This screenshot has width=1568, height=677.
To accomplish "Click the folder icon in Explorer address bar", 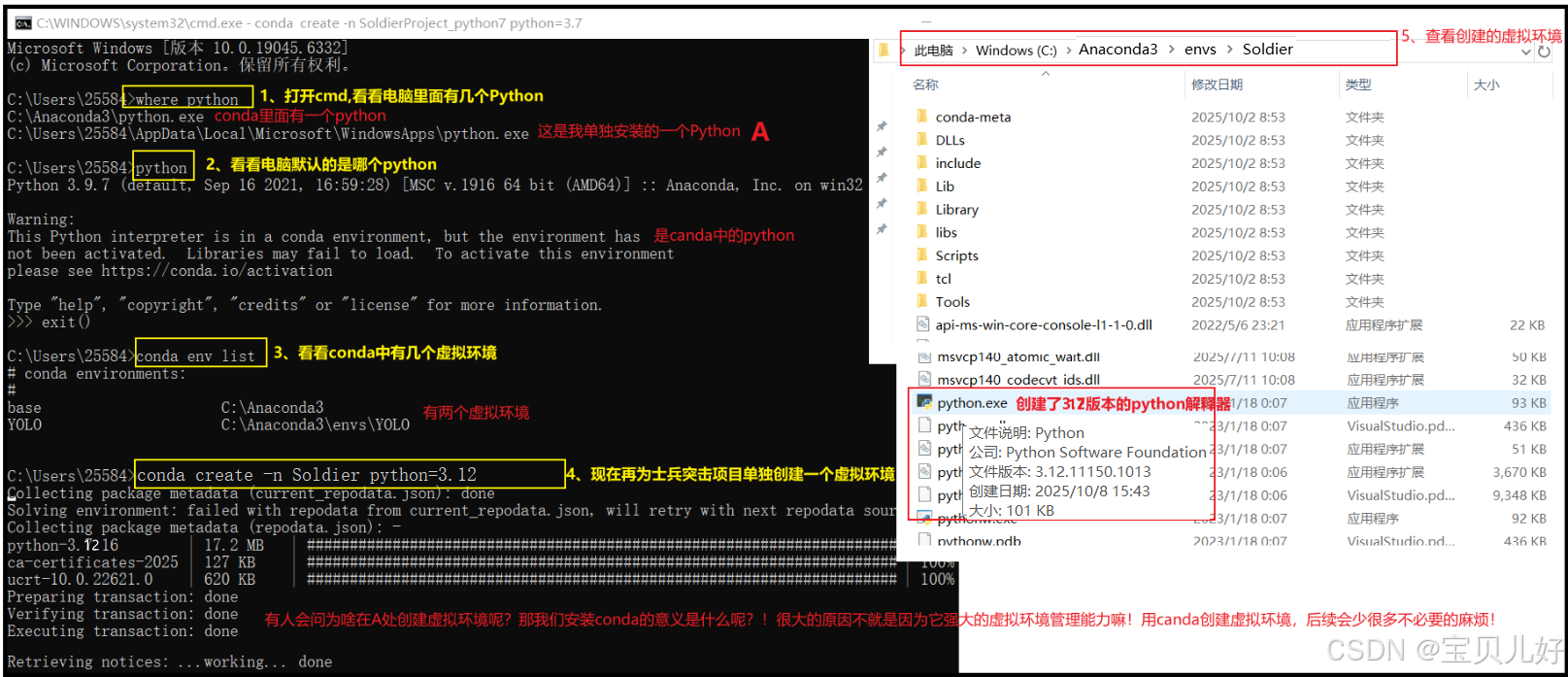I will pos(884,50).
